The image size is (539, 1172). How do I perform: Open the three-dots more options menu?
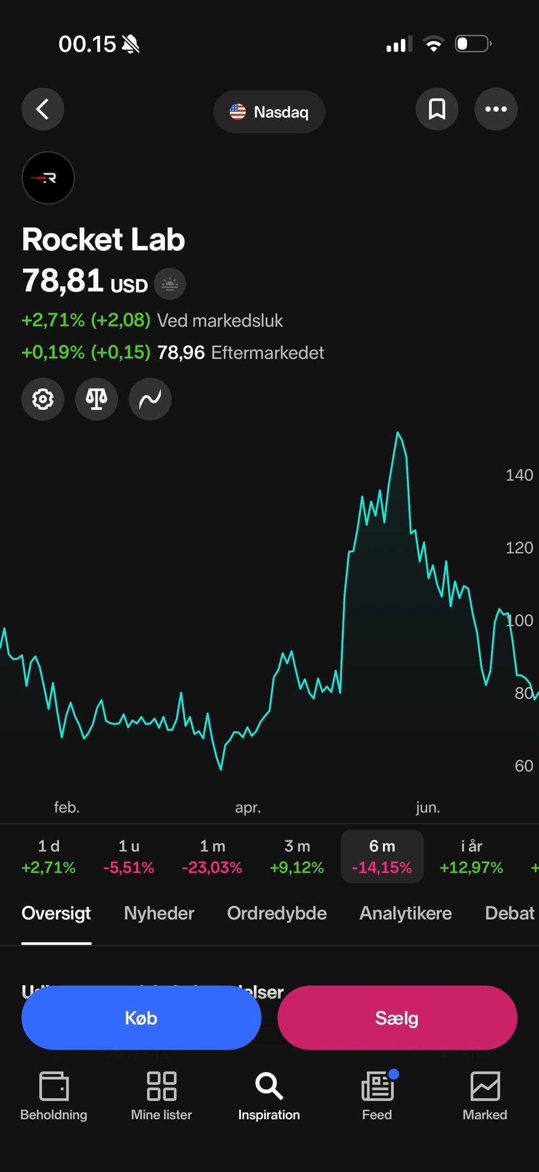click(x=496, y=109)
